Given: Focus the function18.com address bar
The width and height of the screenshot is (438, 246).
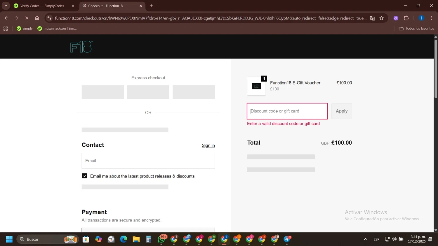Looking at the screenshot, I should (210, 18).
